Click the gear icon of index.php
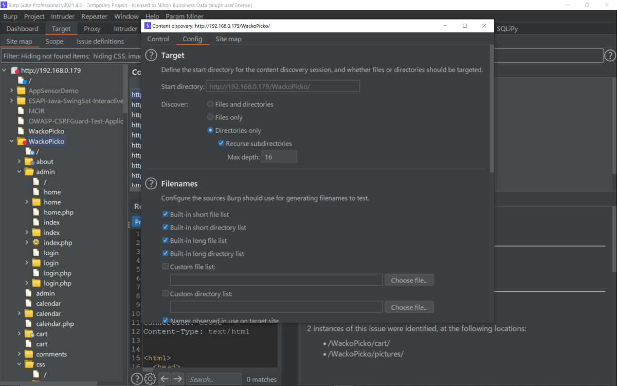The image size is (617, 386). pyautogui.click(x=36, y=242)
